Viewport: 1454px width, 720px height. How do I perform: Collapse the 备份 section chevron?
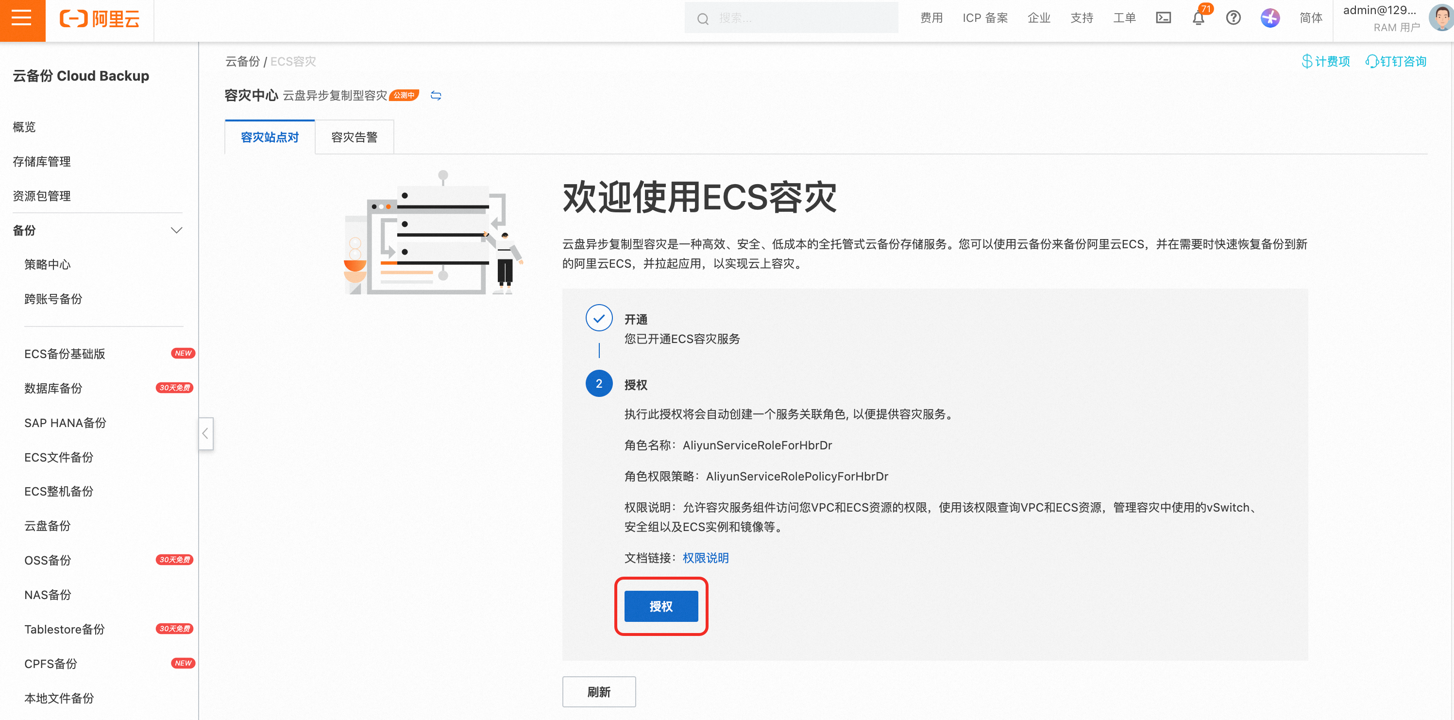177,230
